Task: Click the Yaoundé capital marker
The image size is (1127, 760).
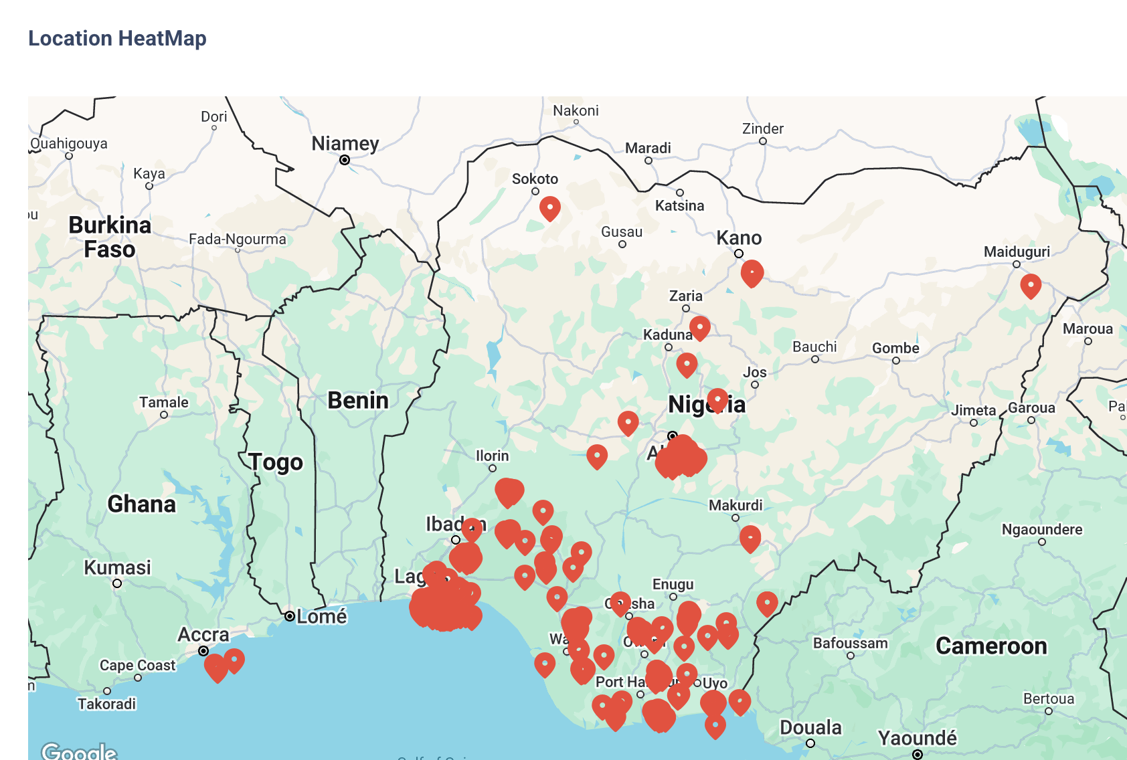Action: [917, 755]
